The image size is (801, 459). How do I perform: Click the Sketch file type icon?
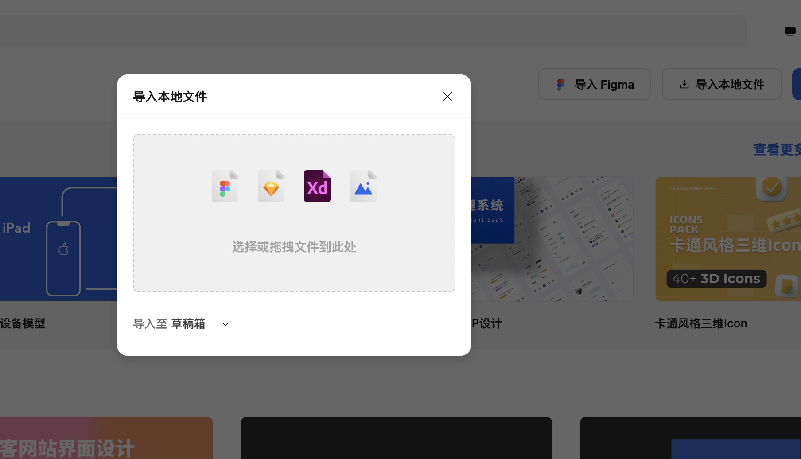click(271, 186)
